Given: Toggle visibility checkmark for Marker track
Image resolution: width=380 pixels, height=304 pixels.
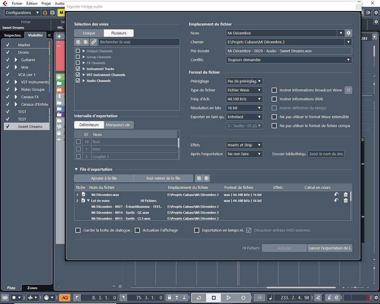Looking at the screenshot, I should point(8,45).
